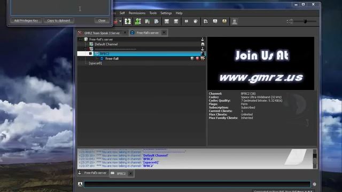Click the 'Speex Ultra-Wideband (32 kHz)' codec value
This screenshot has width=342, height=192.
261,97
